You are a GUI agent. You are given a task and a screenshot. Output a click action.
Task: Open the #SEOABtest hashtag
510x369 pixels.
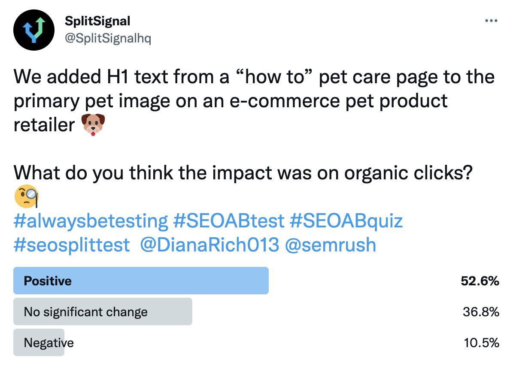coord(229,221)
